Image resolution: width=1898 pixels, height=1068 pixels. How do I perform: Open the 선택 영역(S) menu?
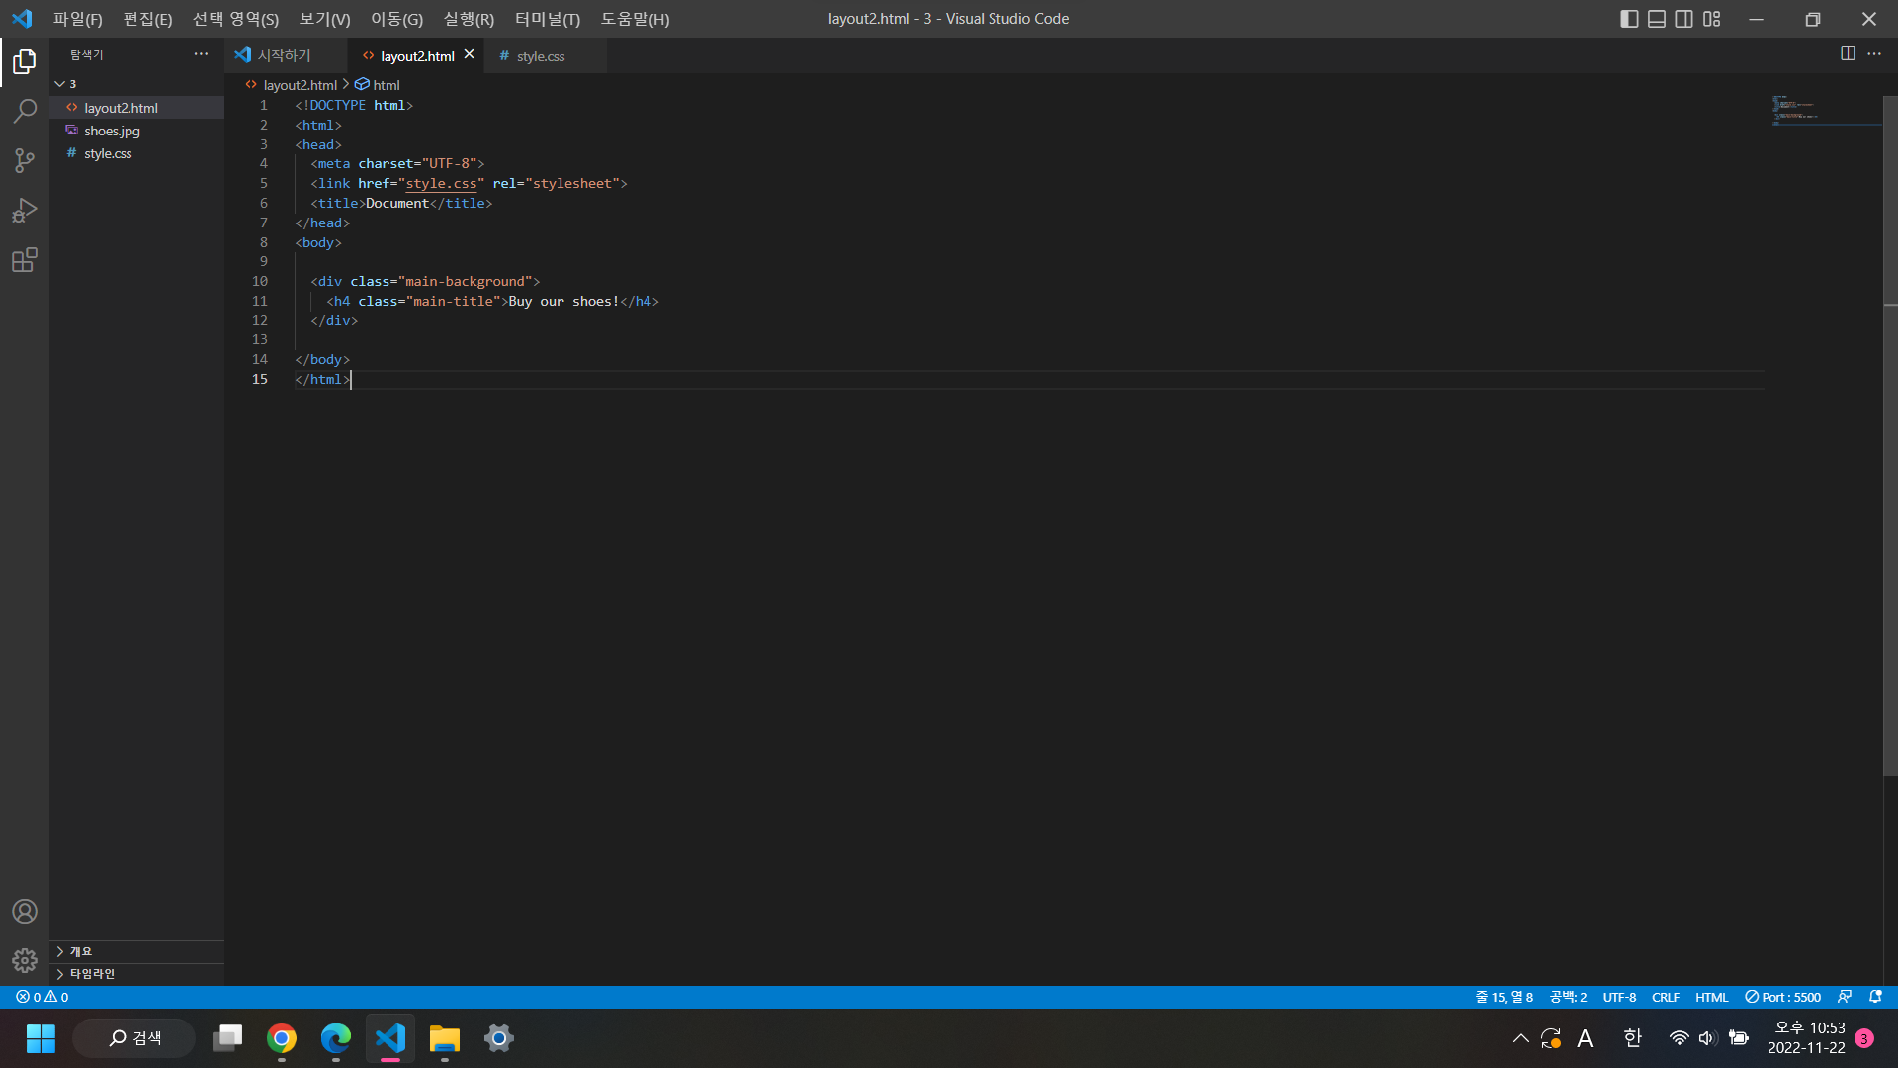(235, 19)
